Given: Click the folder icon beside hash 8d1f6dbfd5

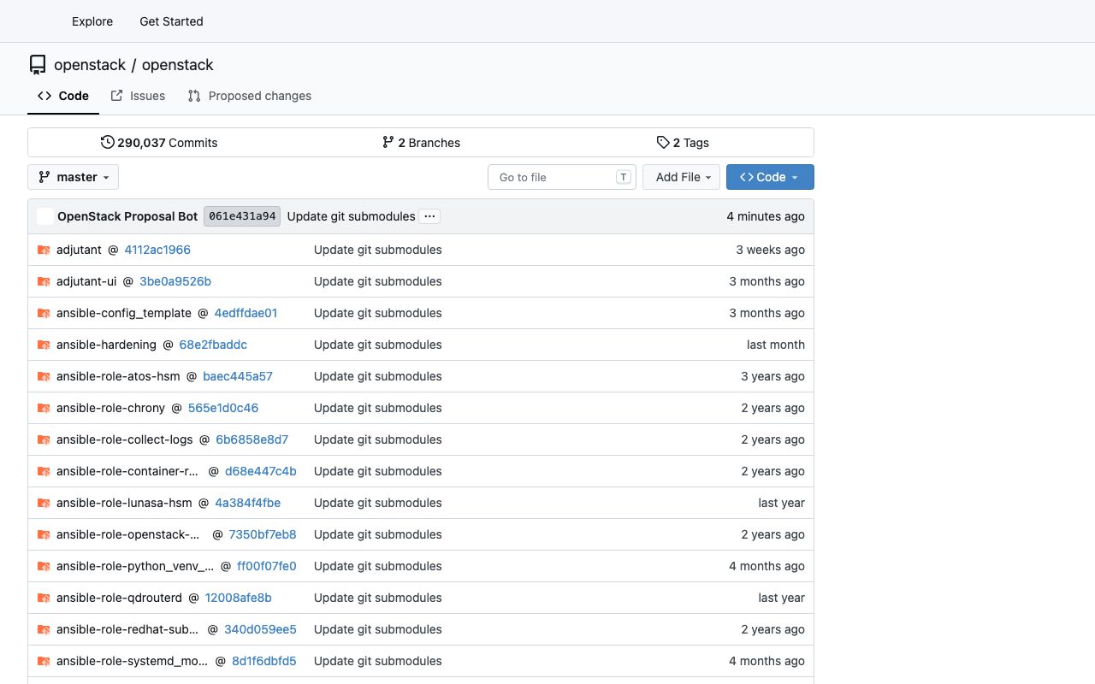Looking at the screenshot, I should pos(44,661).
